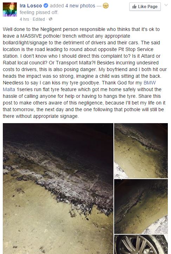The image size is (171, 254).
Task: Click 'feeling pissed off' status text
Action: pyautogui.click(x=39, y=12)
